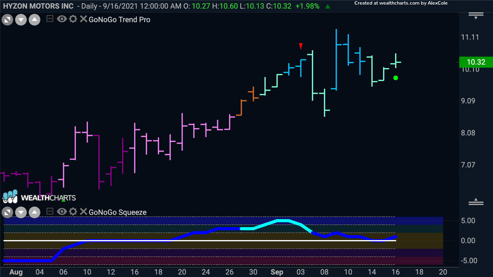Maximize the GoNoGo Squeeze pane

[7, 212]
